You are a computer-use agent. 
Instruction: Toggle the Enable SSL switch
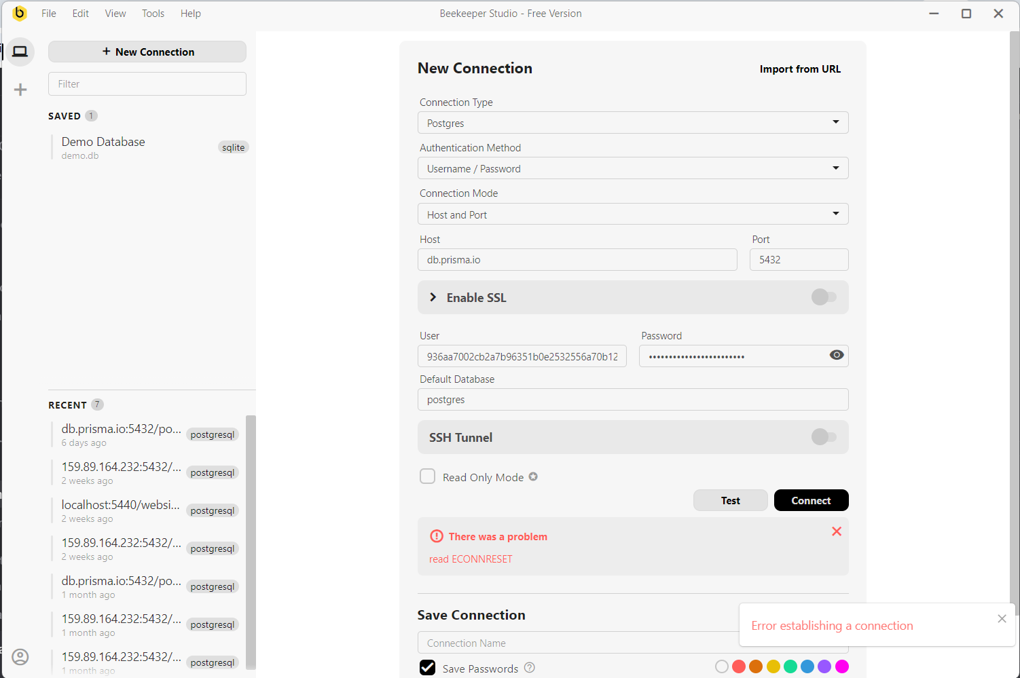pos(824,297)
